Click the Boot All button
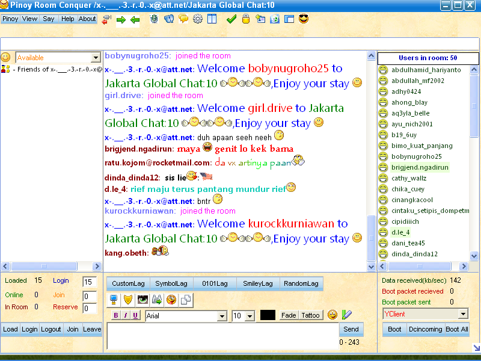Image resolution: width=481 pixels, height=361 pixels. (457, 329)
